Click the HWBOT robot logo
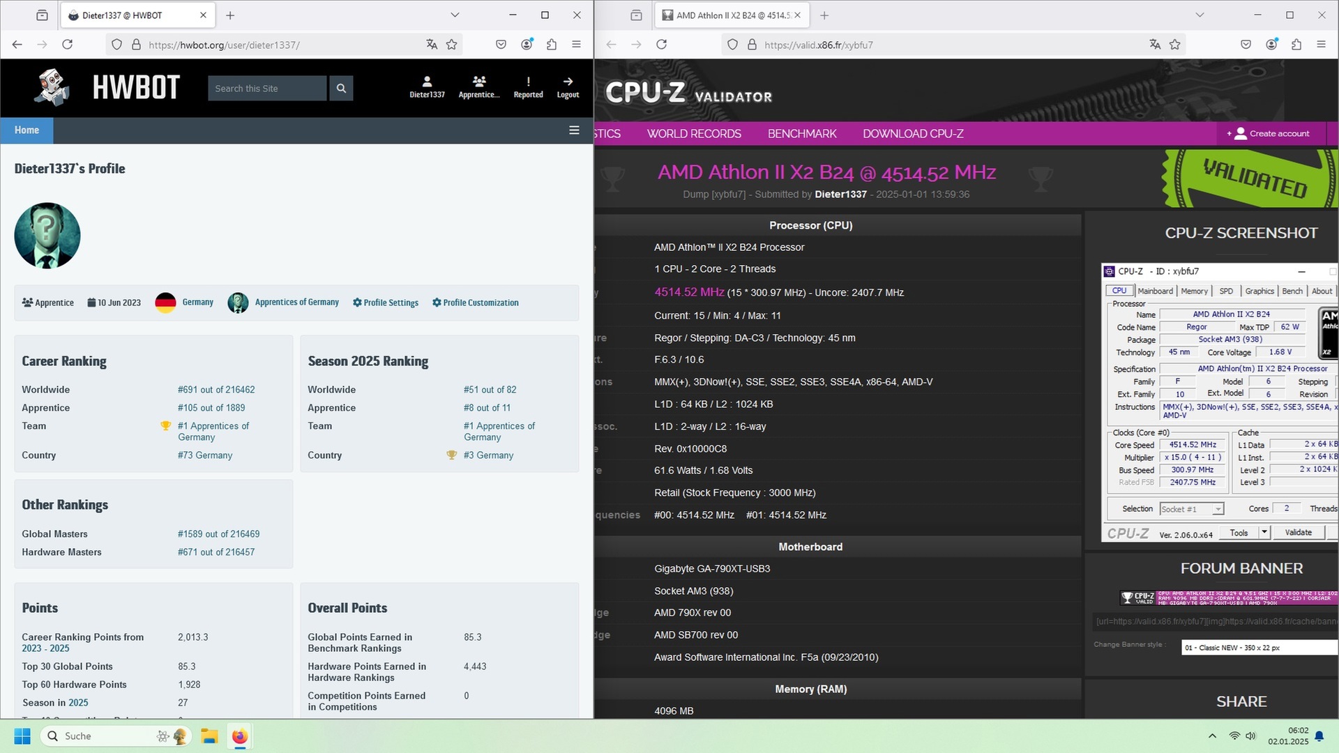The height and width of the screenshot is (753, 1339). pos(52,88)
